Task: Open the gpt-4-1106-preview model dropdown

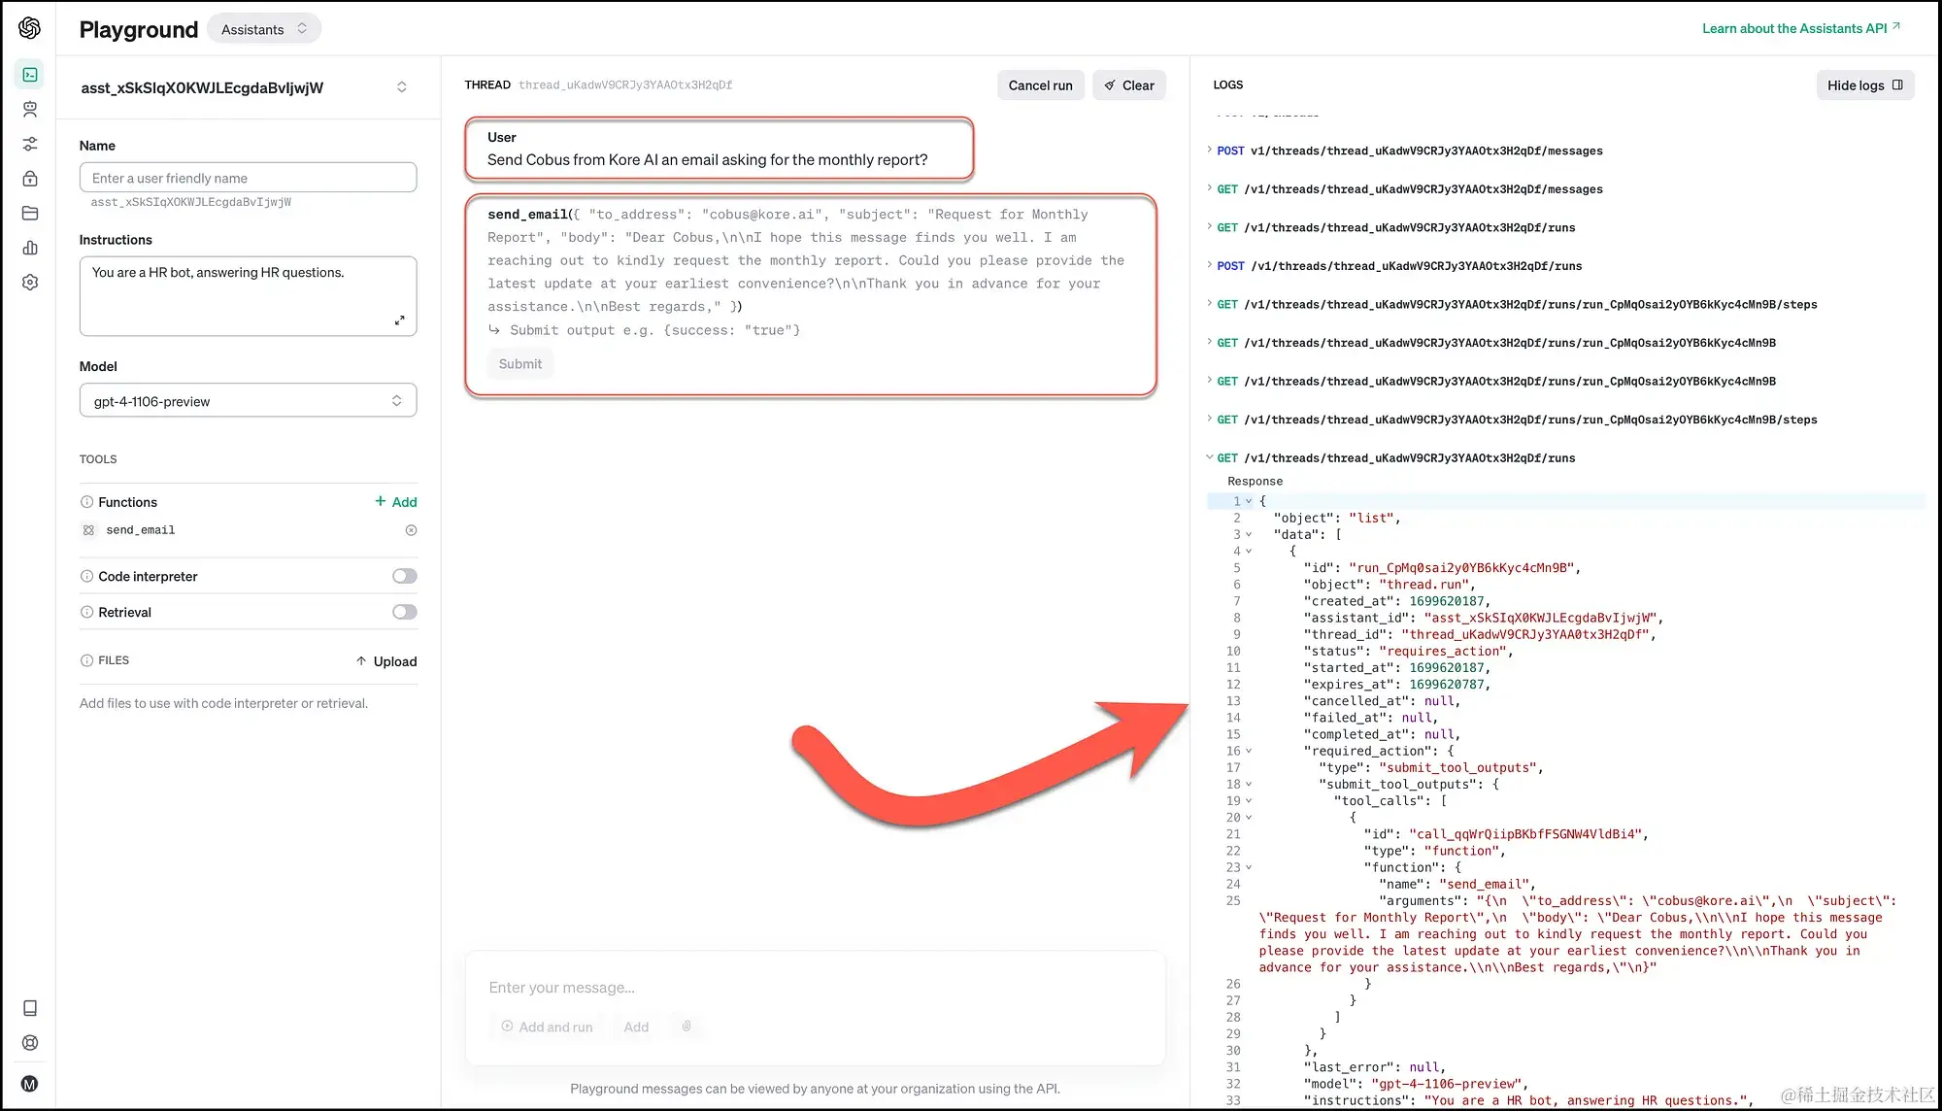Action: [x=248, y=401]
